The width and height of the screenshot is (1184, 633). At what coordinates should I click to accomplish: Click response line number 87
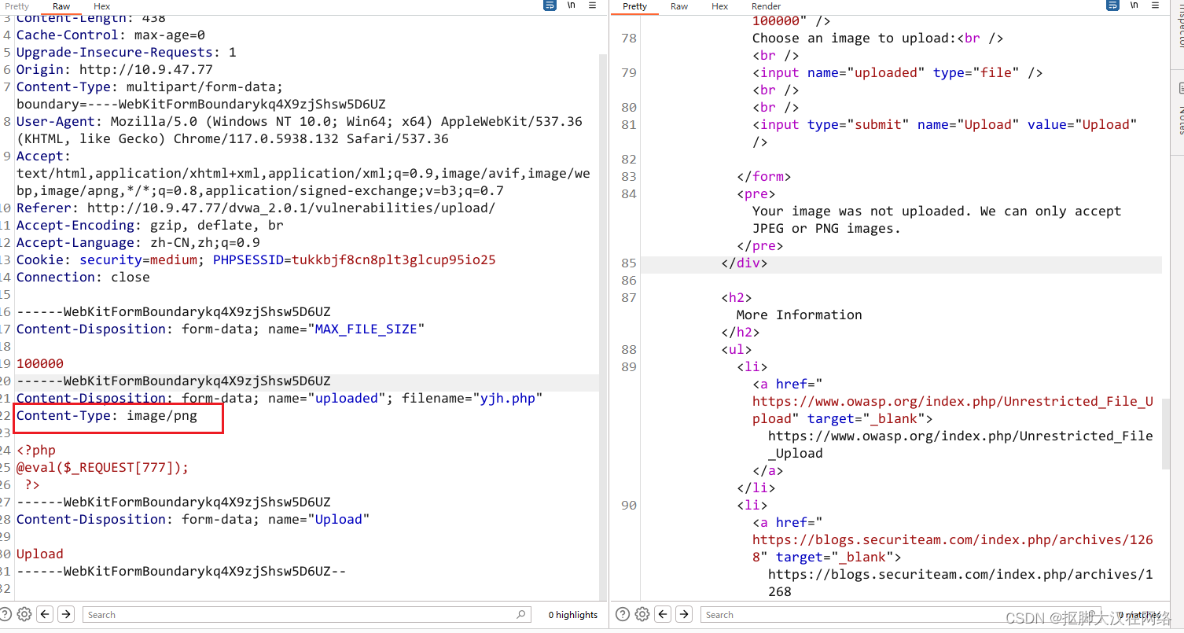[x=628, y=297]
